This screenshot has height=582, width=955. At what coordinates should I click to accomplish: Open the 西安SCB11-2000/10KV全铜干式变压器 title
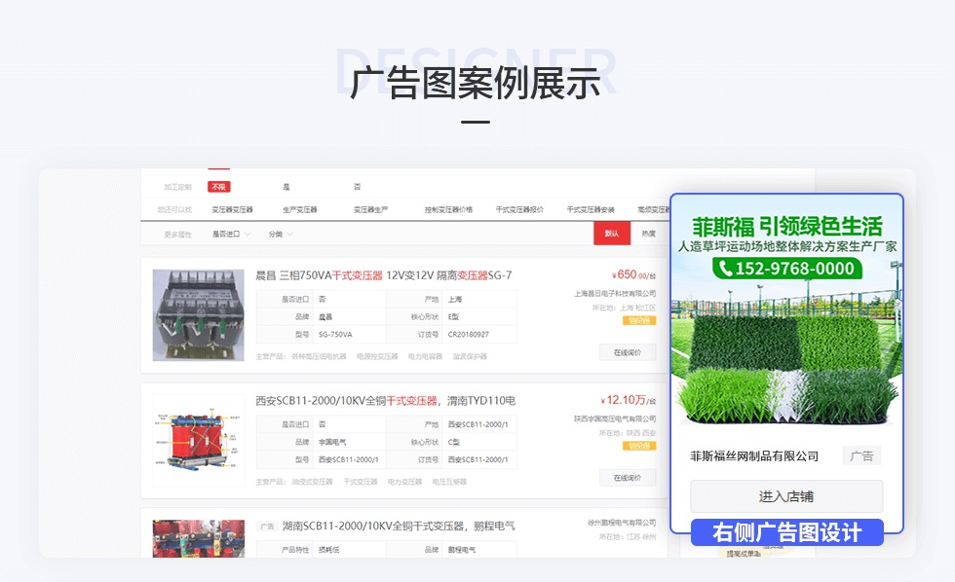pos(386,401)
